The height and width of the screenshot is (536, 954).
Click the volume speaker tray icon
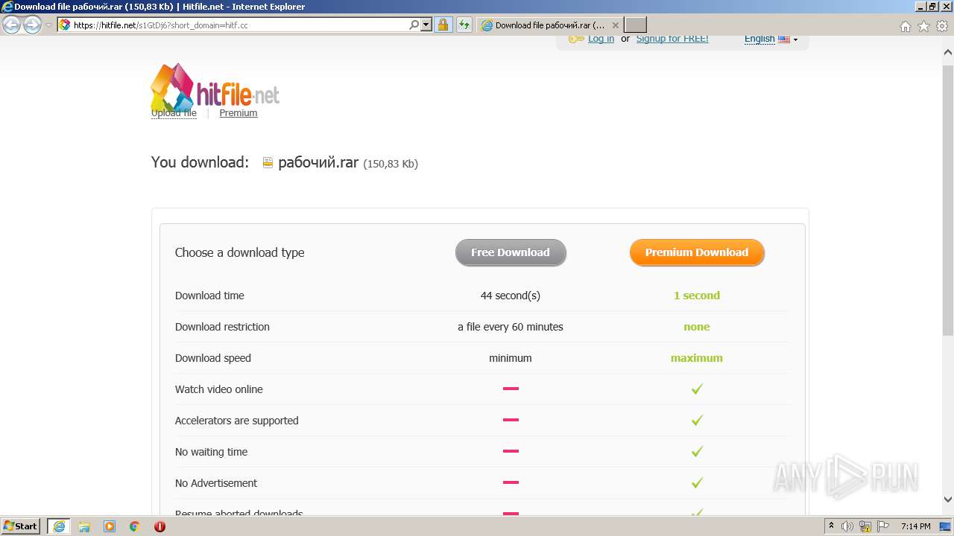[x=847, y=526]
